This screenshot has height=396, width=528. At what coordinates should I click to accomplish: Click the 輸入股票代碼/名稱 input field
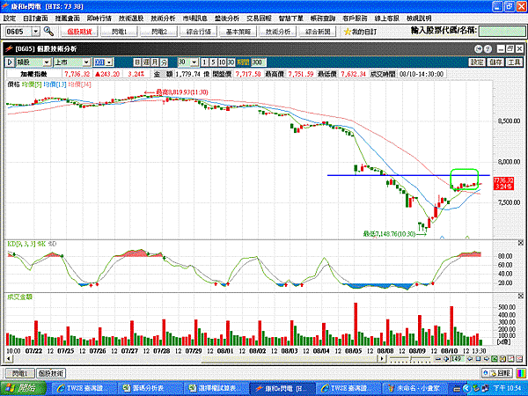click(502, 32)
